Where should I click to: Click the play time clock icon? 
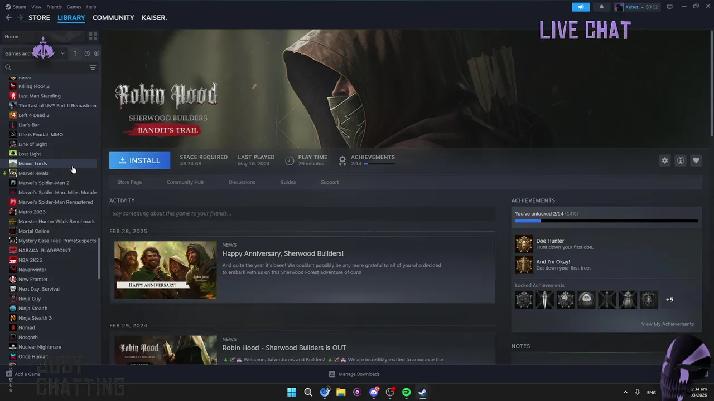tap(290, 160)
